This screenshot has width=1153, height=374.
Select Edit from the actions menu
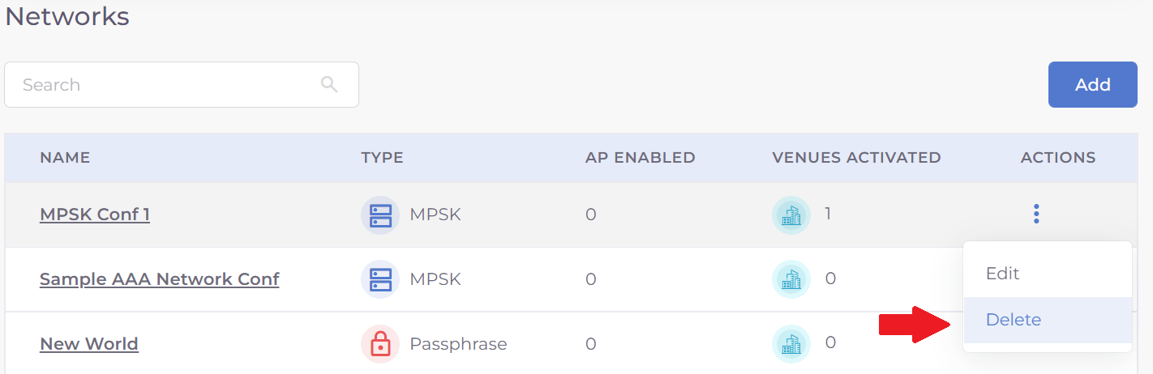1002,274
